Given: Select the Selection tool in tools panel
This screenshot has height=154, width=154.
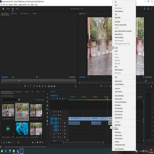Looking at the screenshot, I should tap(47, 94).
